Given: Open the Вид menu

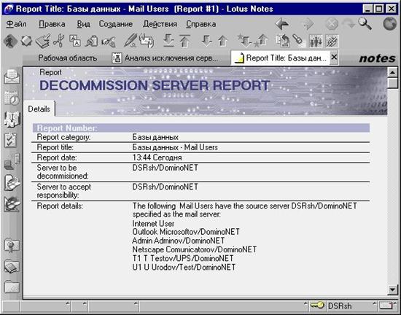Looking at the screenshot, I should click(83, 24).
